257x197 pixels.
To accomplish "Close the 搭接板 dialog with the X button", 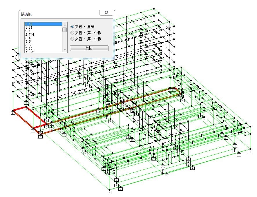I will (x=106, y=13).
